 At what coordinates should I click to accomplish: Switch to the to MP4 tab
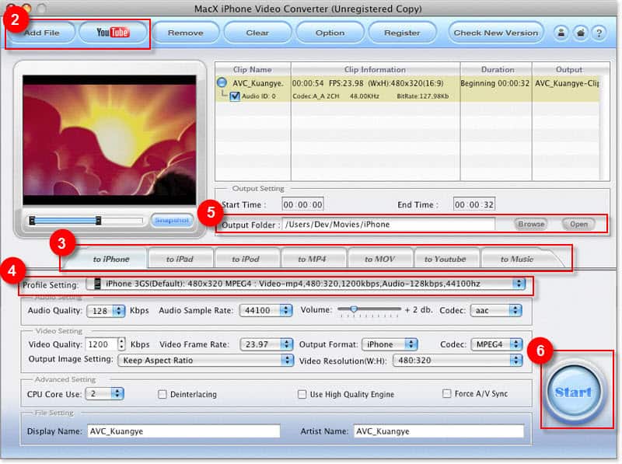tap(313, 259)
